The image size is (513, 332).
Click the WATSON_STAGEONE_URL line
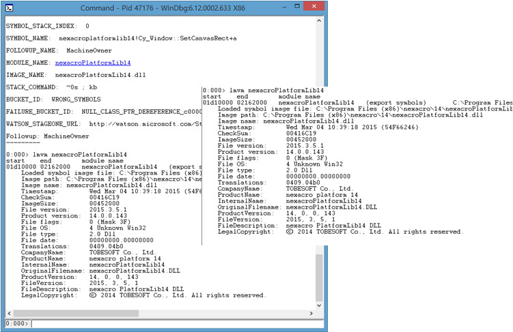point(104,124)
